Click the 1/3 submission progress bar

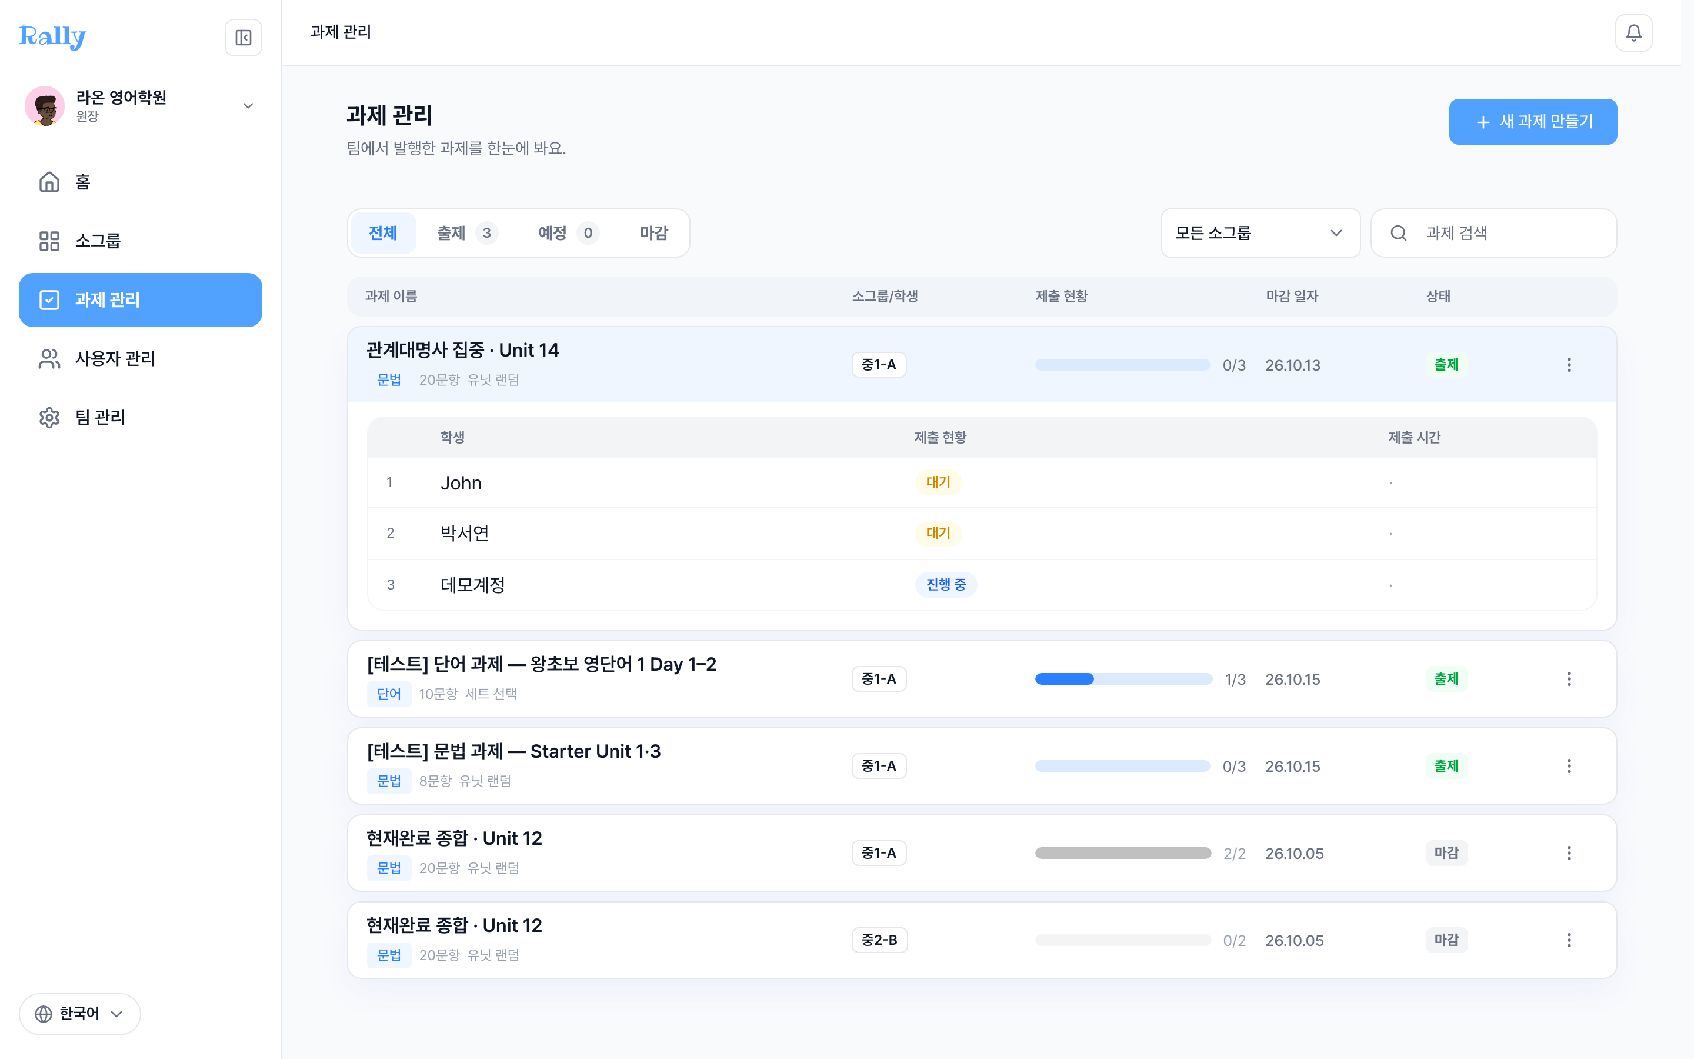click(1123, 679)
